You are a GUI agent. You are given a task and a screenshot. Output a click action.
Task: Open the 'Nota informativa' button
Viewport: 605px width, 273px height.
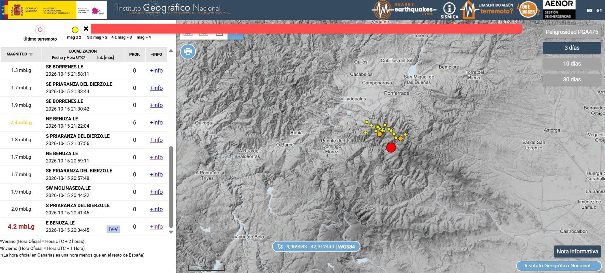pos(577,251)
